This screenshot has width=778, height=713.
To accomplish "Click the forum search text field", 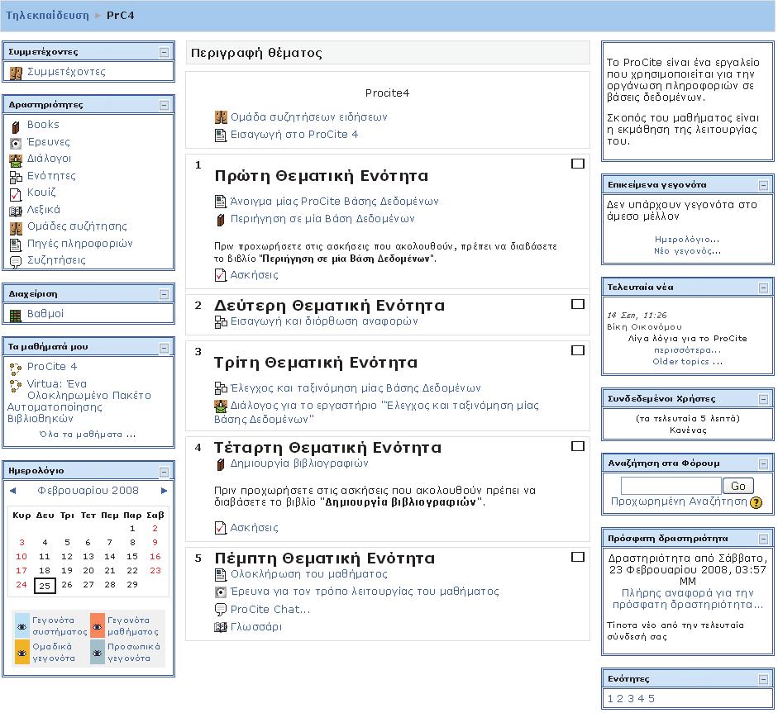I will 671,486.
